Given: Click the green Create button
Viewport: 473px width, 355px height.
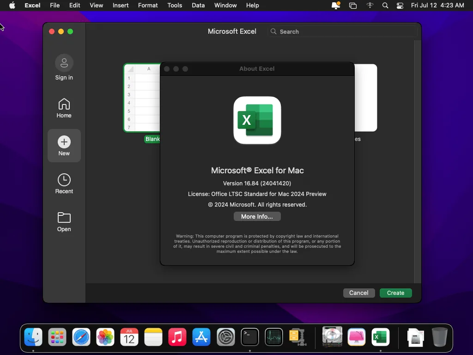Looking at the screenshot, I should [x=395, y=293].
